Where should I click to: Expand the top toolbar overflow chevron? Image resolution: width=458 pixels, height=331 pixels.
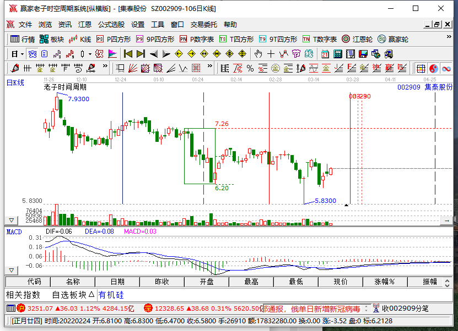tap(449, 37)
